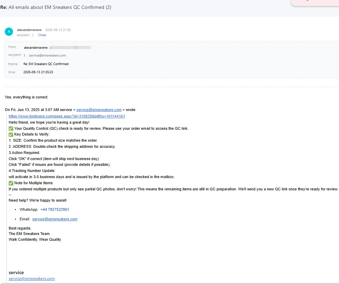
Task: Click the 'Click "OK" if correct' line
Action: [54, 159]
